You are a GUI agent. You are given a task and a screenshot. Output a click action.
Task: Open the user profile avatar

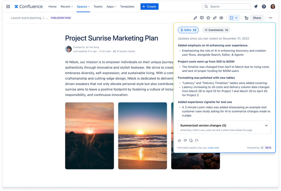273,7
